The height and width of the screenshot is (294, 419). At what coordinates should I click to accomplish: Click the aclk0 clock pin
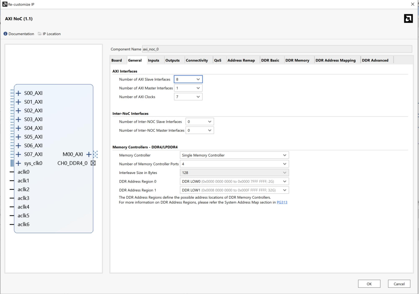pos(12,172)
